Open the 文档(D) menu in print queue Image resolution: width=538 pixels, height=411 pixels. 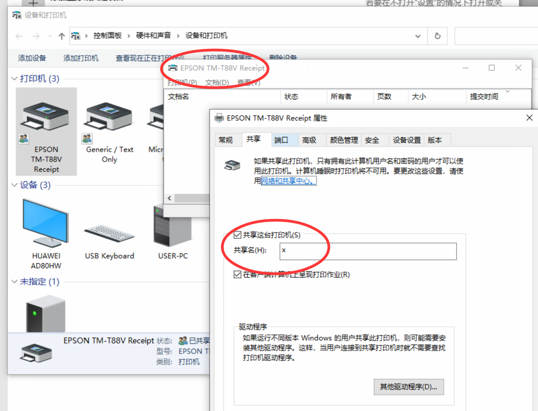217,83
